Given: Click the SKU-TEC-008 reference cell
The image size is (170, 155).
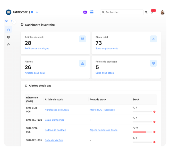Looking at the screenshot, I should (34, 120).
